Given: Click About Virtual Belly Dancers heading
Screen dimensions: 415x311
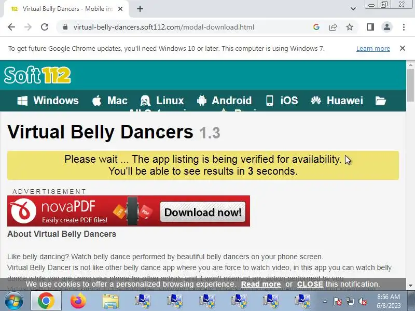Looking at the screenshot, I should [62, 234].
